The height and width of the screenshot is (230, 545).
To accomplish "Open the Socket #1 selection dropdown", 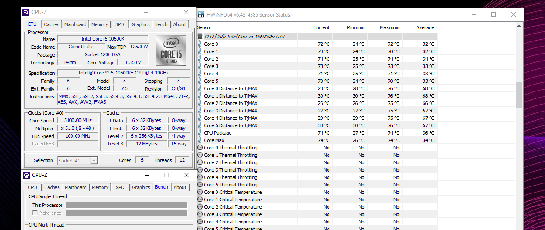I will click(77, 160).
